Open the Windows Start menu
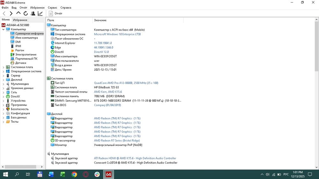Image resolution: width=319 pixels, height=179 pixels. [5, 174]
